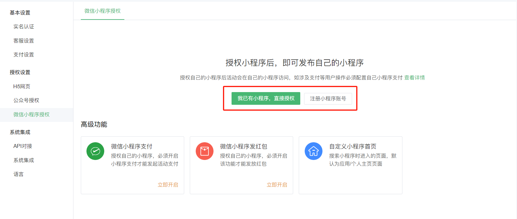Select H5网页 in sidebar
This screenshot has height=219, width=517.
click(x=22, y=86)
